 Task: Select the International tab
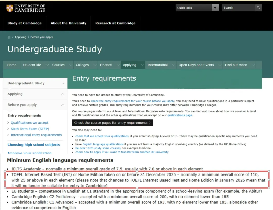(x=157, y=65)
